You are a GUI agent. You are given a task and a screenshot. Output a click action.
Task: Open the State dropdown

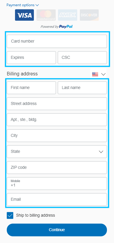57,152
